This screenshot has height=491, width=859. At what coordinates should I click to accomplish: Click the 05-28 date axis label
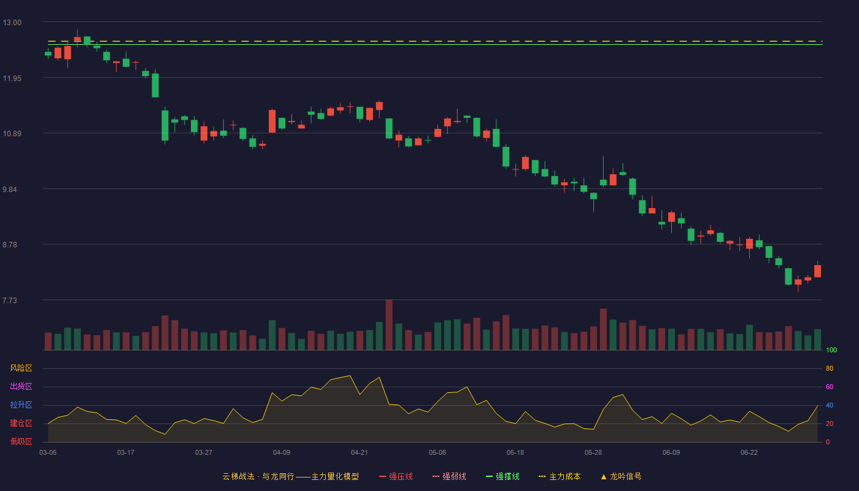tap(593, 452)
